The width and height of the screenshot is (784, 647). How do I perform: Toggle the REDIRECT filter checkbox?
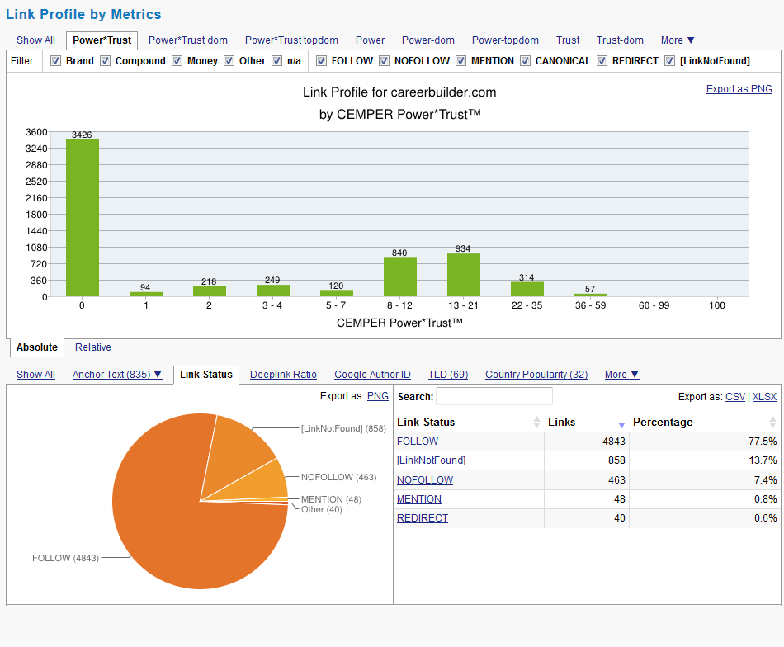[x=602, y=61]
